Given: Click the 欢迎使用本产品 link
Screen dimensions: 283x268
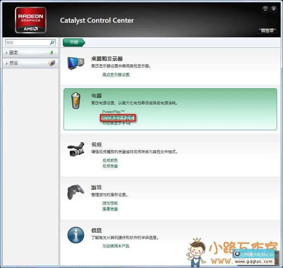Looking at the screenshot, I should pos(115,246).
